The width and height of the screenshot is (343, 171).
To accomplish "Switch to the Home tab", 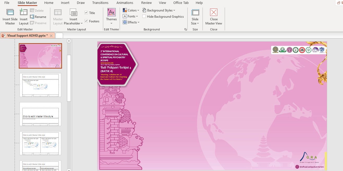I will (49, 3).
